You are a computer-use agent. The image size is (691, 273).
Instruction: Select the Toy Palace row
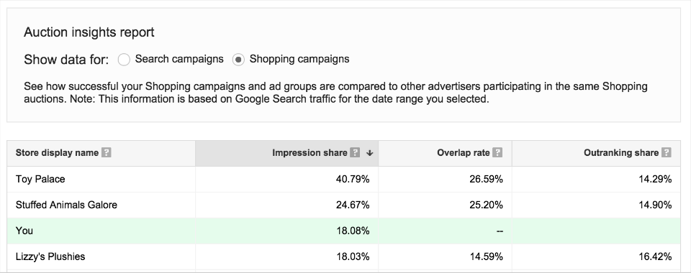(x=344, y=180)
